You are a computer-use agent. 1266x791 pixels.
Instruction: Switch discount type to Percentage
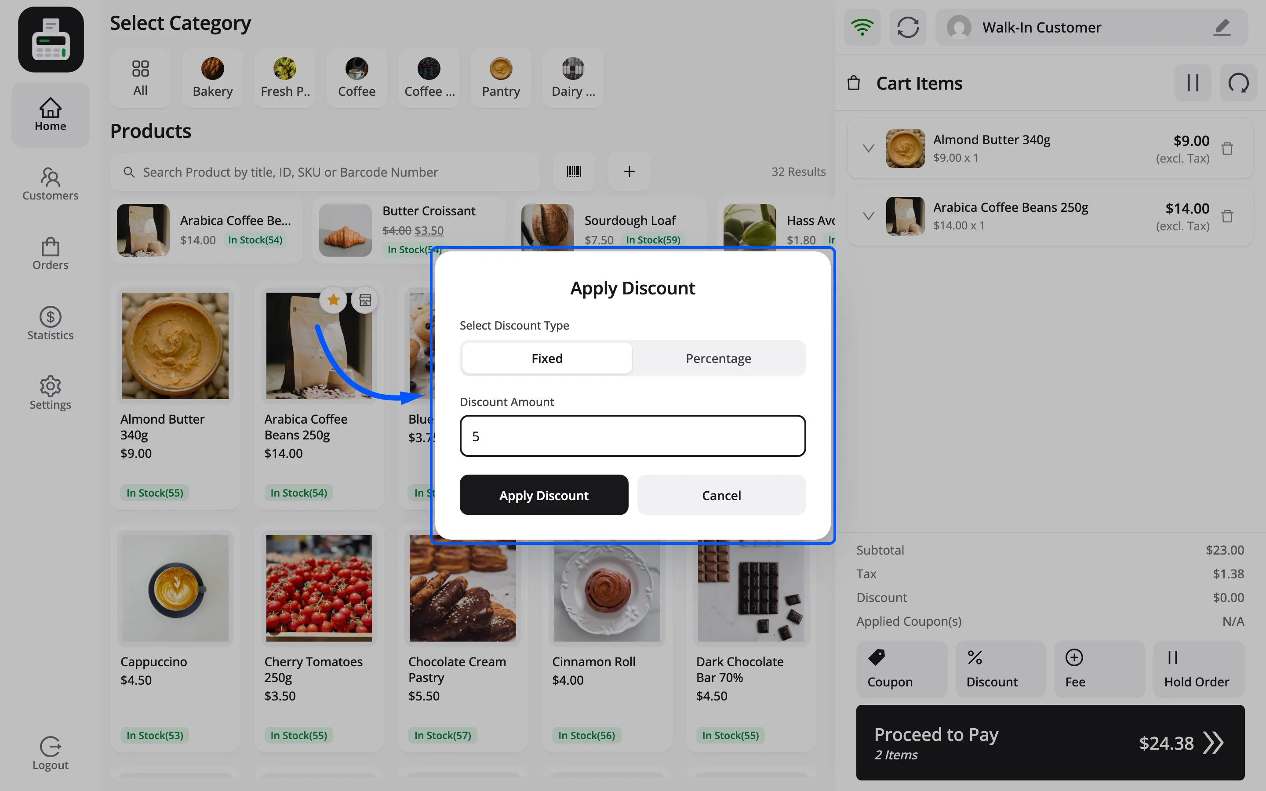718,358
